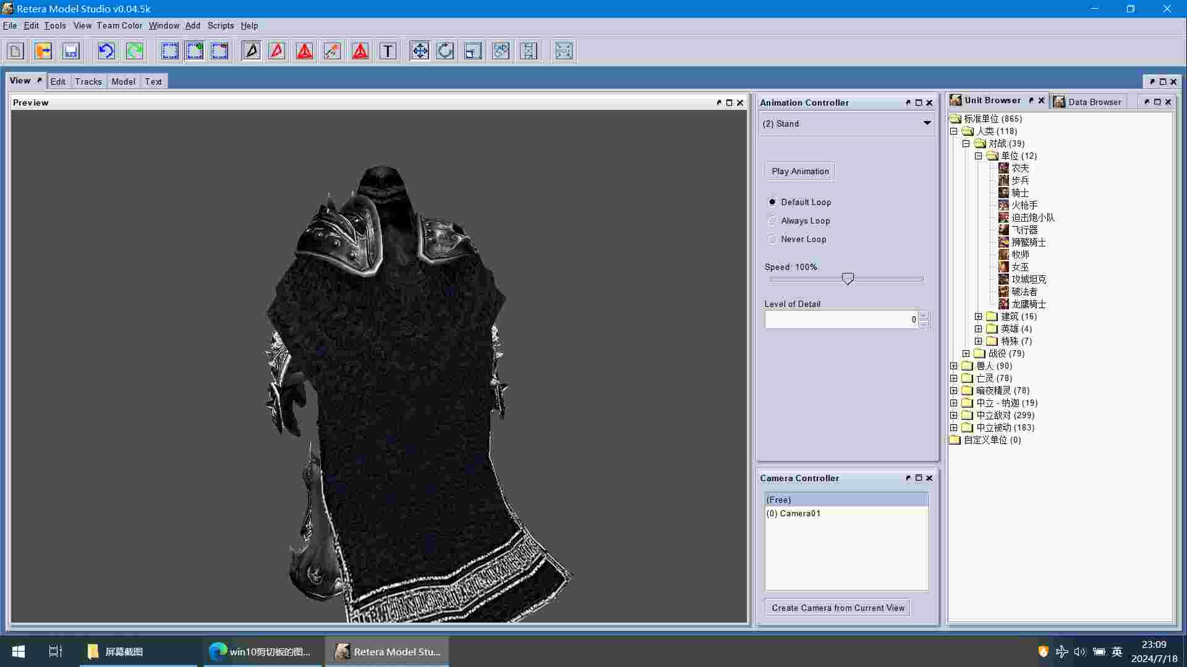Choose the deselect rectangle with red mark
This screenshot has width=1187, height=667.
pyautogui.click(x=220, y=51)
